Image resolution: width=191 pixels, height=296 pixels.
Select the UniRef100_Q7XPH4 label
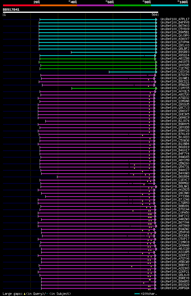[175, 42]
